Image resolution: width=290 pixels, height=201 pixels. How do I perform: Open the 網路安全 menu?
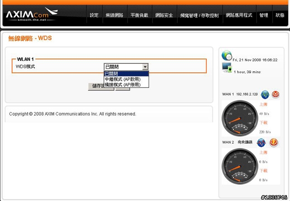[x=164, y=15]
